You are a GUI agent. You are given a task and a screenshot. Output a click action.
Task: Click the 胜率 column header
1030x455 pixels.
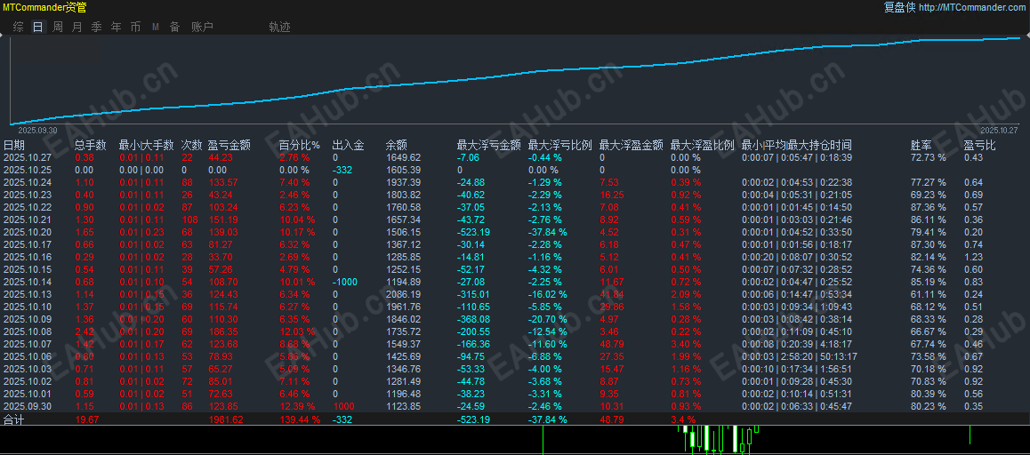click(x=921, y=145)
